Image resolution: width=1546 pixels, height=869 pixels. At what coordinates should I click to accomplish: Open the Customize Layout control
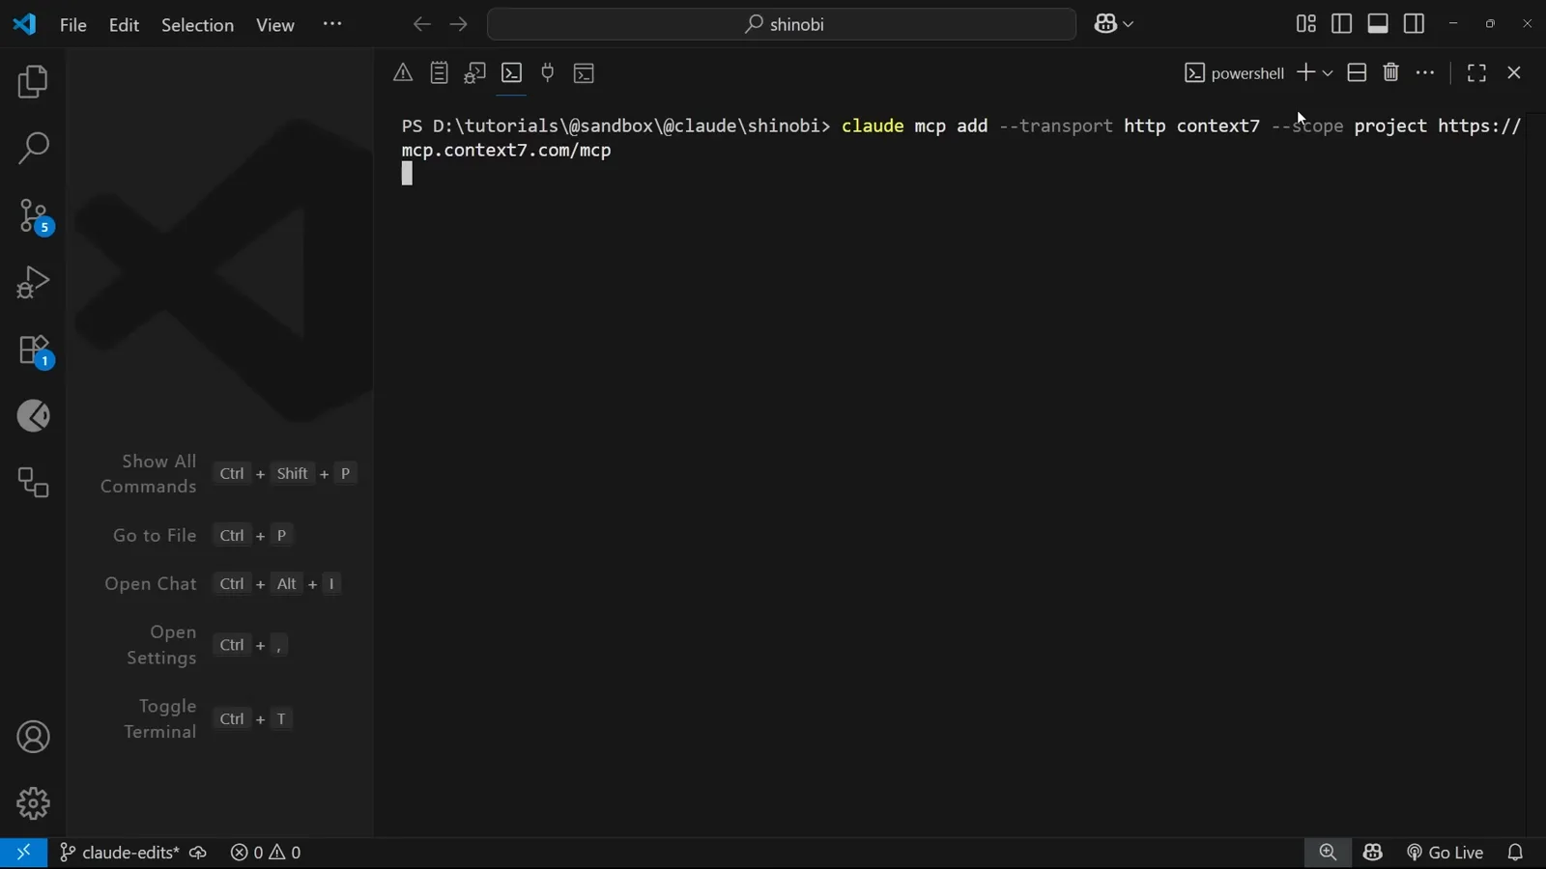pos(1305,24)
